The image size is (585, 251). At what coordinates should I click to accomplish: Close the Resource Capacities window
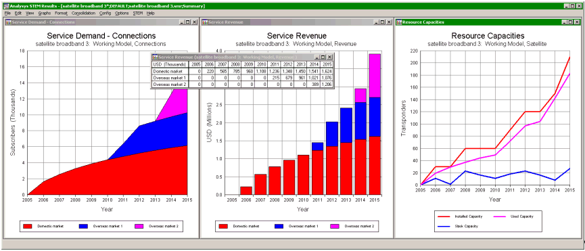click(576, 22)
